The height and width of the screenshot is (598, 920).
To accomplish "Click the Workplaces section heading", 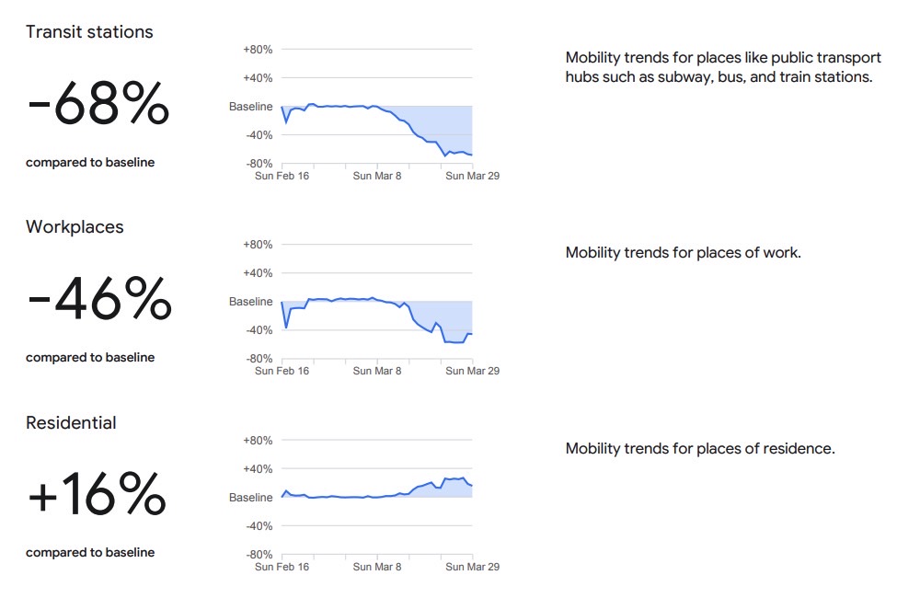I will [x=75, y=227].
